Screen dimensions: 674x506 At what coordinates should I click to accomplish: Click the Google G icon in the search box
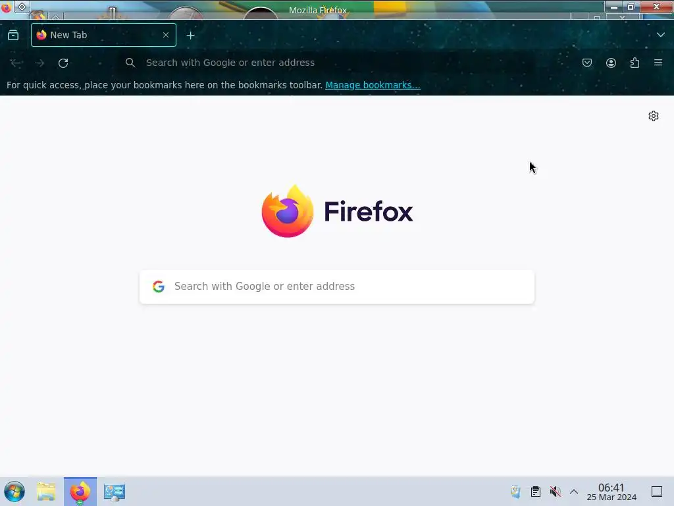(159, 287)
